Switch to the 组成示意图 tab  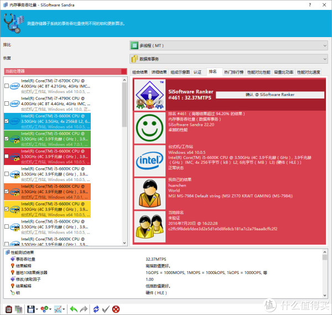pos(180,72)
